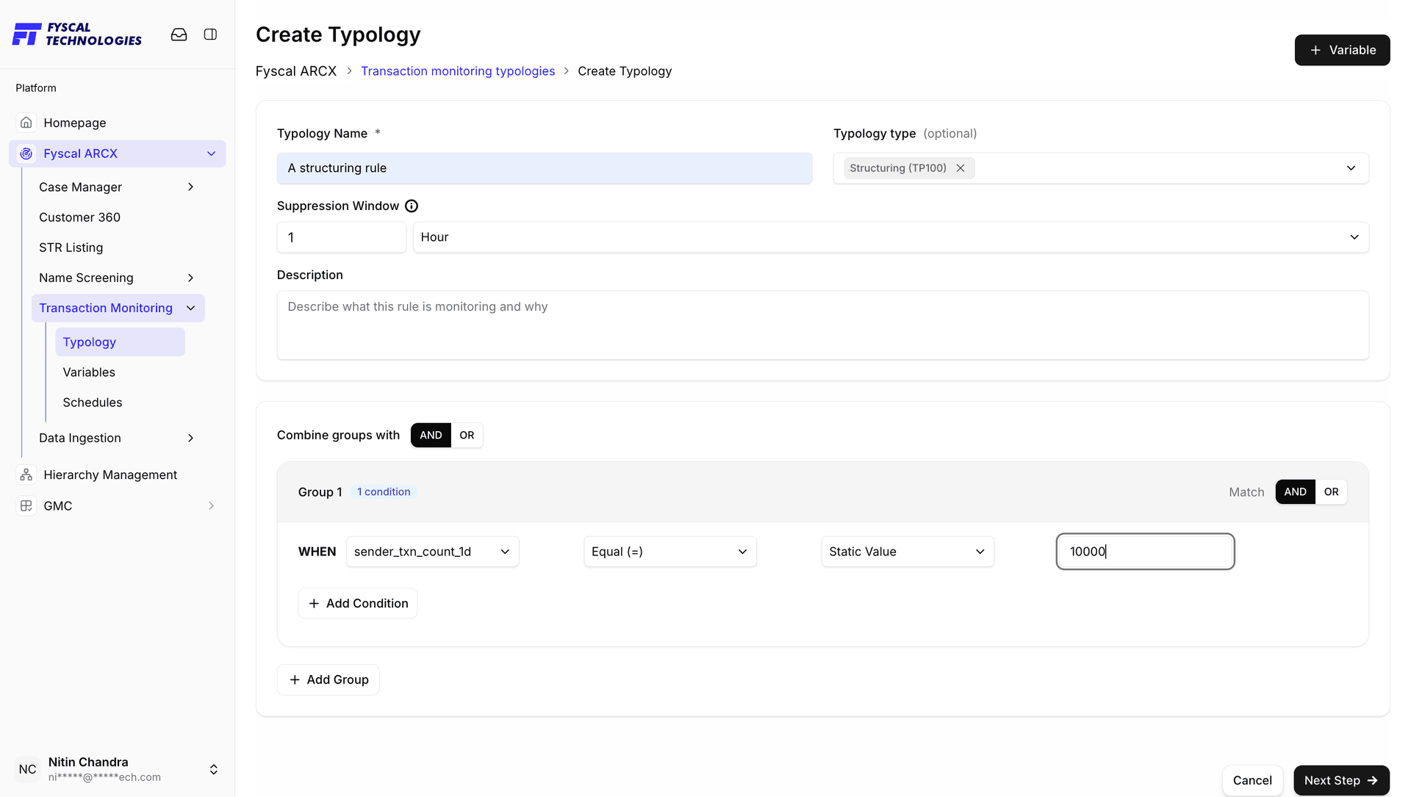Go to Homepage

click(74, 123)
